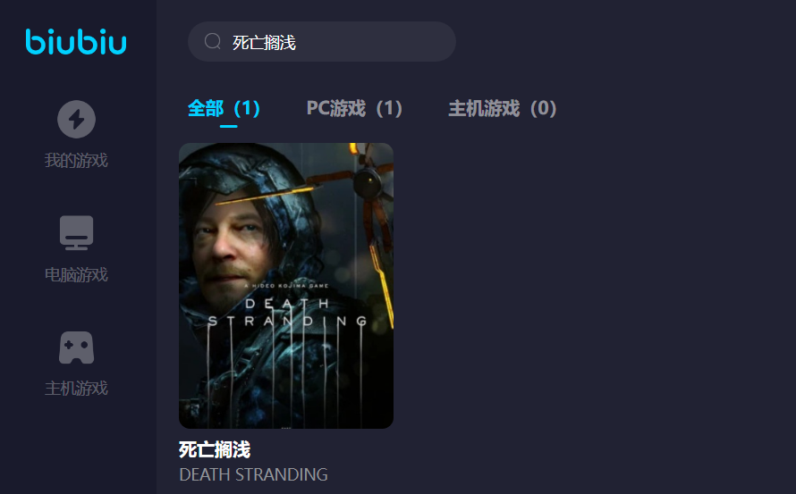
Task: Click the biubiu logo
Action: pos(76,42)
